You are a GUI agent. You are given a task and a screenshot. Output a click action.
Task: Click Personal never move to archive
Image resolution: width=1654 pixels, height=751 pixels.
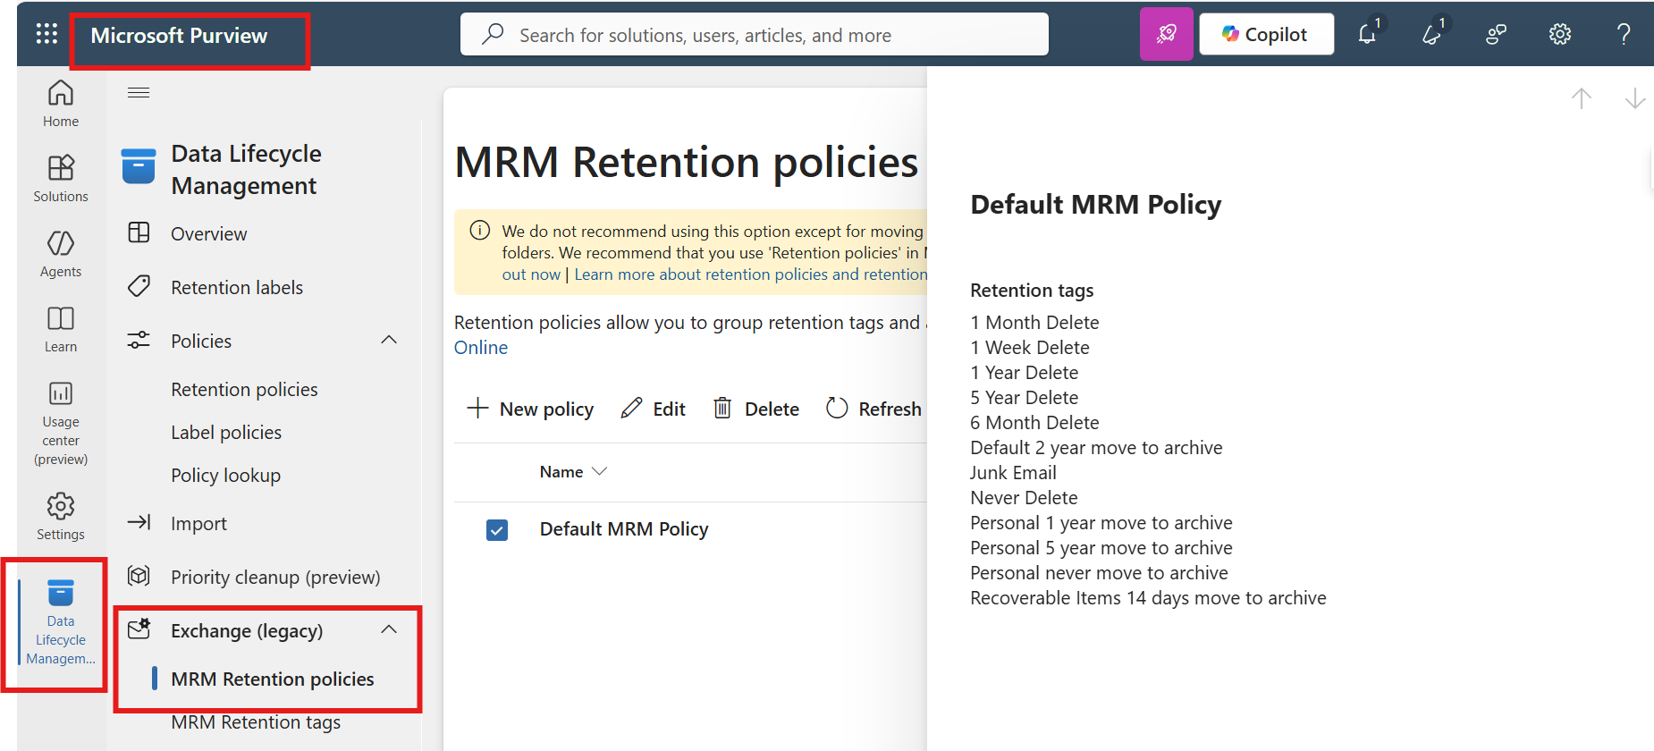point(1099,573)
